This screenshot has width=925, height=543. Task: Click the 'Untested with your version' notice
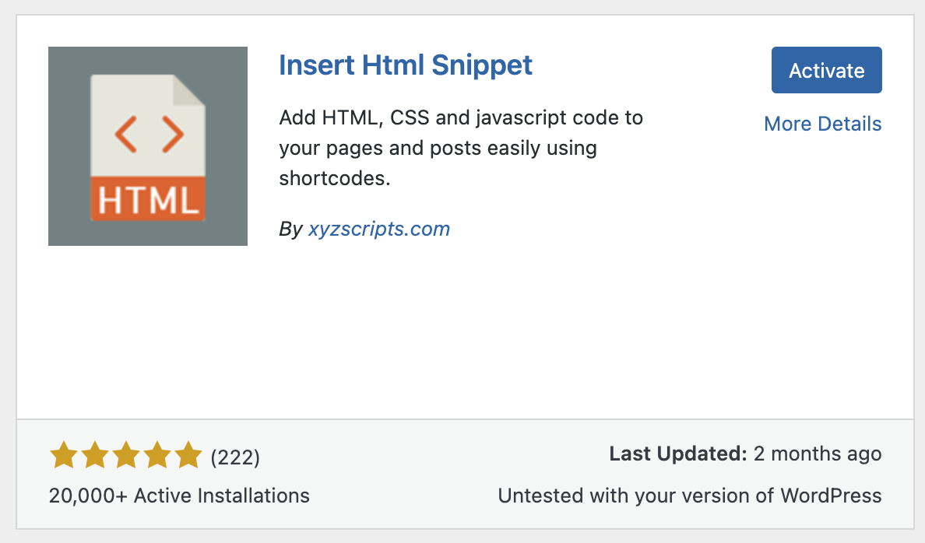689,496
